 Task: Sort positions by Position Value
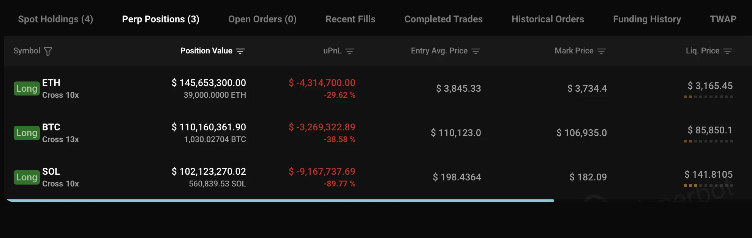tap(241, 51)
